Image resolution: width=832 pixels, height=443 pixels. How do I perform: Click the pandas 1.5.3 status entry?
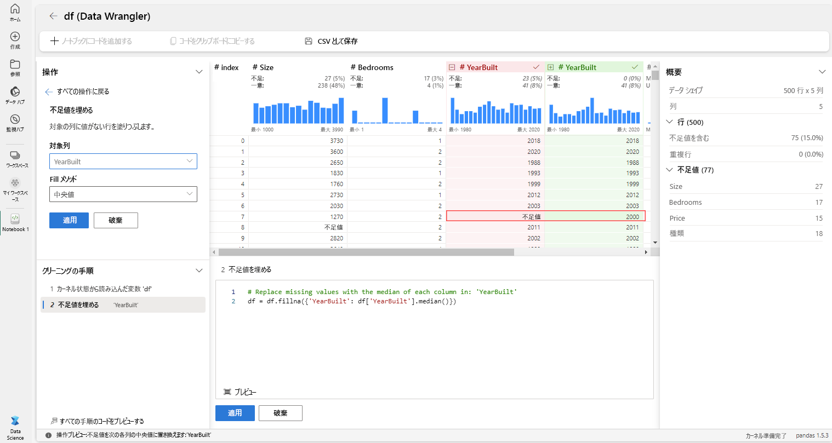coord(812,435)
